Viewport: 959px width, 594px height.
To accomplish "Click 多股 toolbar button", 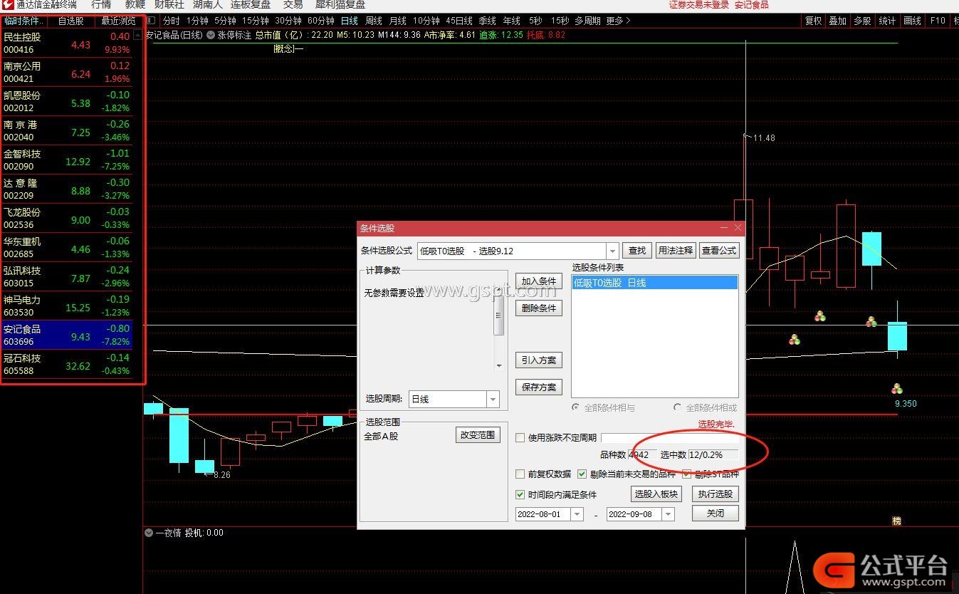I will pos(862,21).
